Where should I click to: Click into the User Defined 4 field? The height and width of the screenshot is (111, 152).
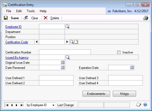[x=125, y=83]
